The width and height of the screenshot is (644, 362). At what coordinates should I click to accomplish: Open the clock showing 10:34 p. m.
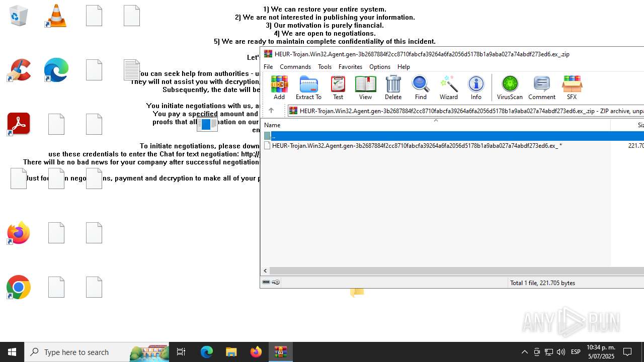pos(601,352)
